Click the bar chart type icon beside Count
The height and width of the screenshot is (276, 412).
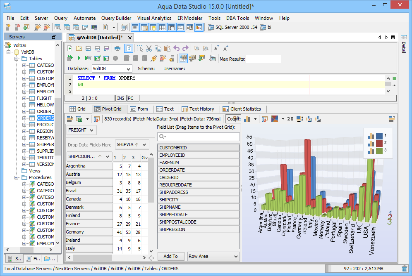[x=247, y=119]
